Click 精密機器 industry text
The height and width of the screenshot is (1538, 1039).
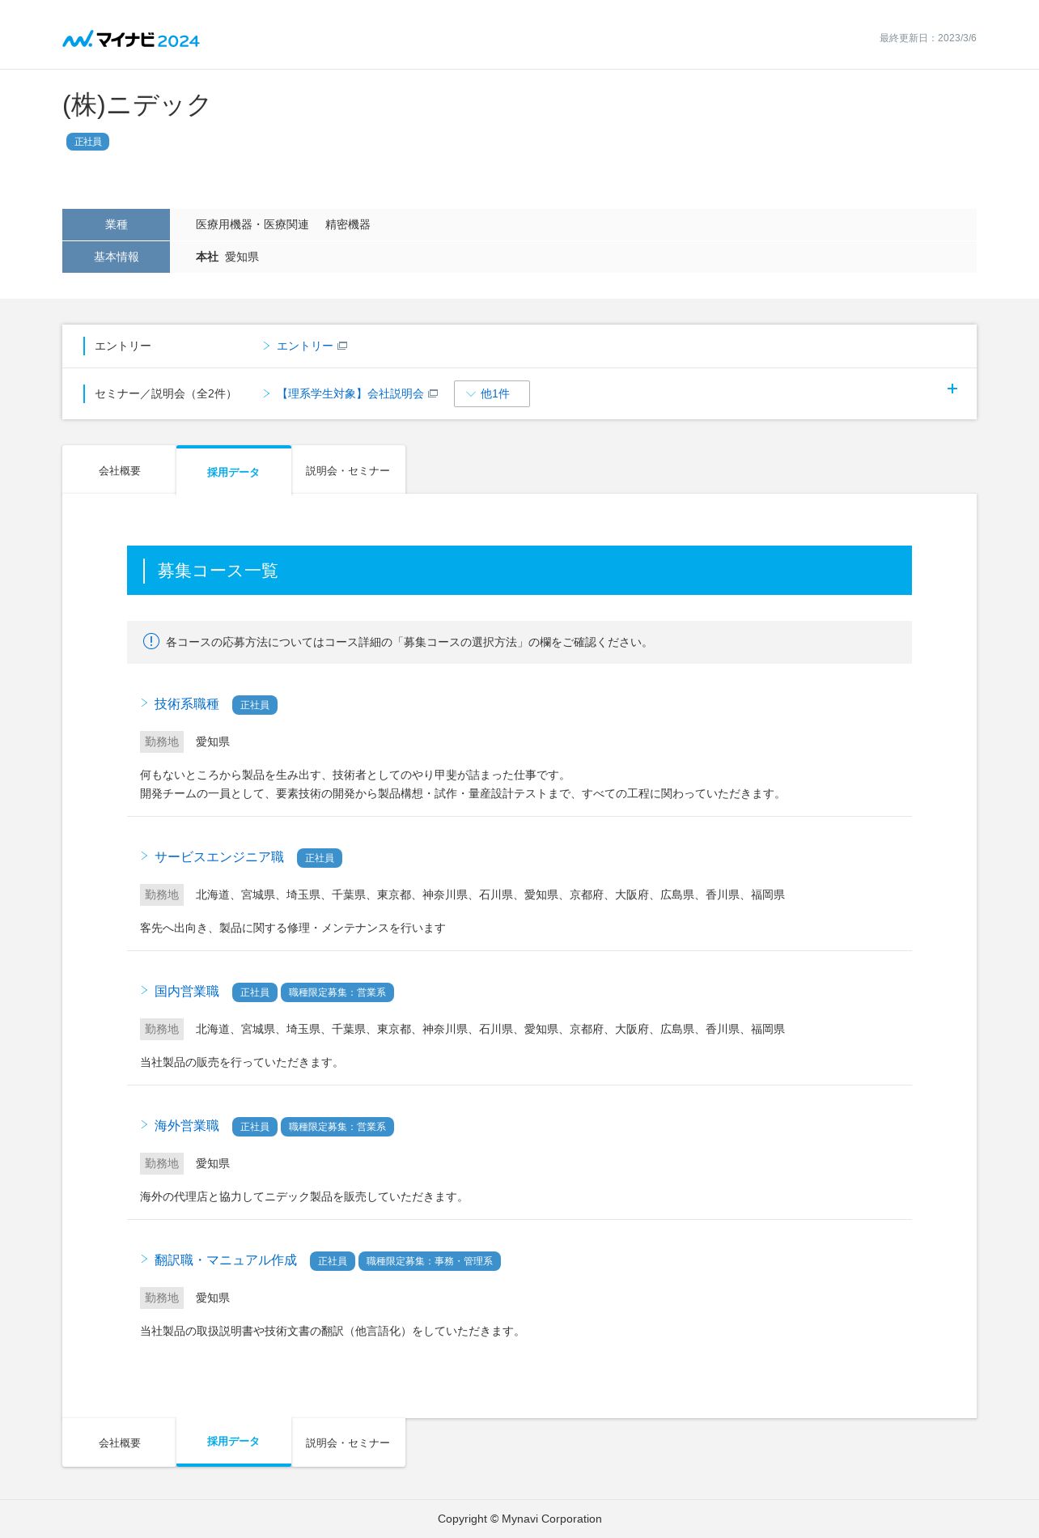coord(348,224)
